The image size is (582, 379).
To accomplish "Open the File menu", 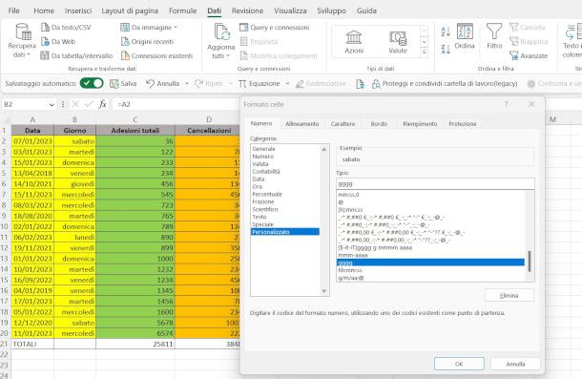I will click(13, 11).
